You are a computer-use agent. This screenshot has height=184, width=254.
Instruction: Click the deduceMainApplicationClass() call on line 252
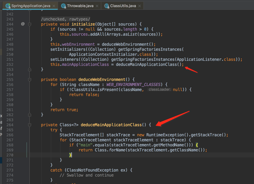tap(148, 64)
